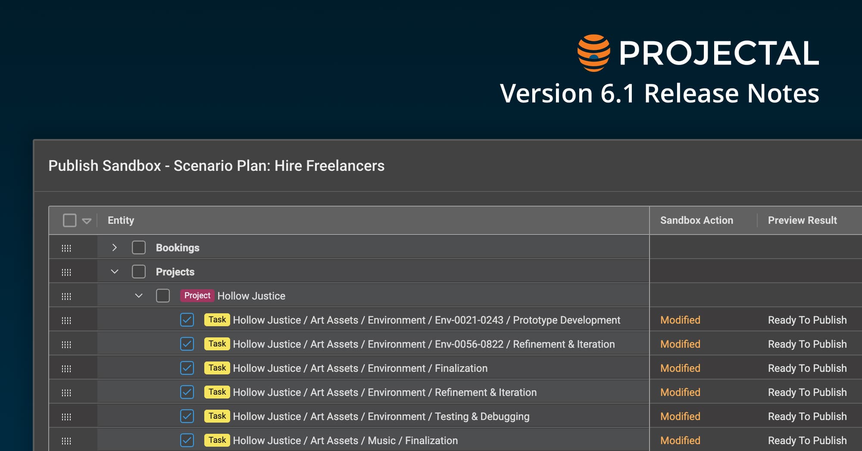The width and height of the screenshot is (862, 451).
Task: Select the Bookings row label
Action: [178, 248]
